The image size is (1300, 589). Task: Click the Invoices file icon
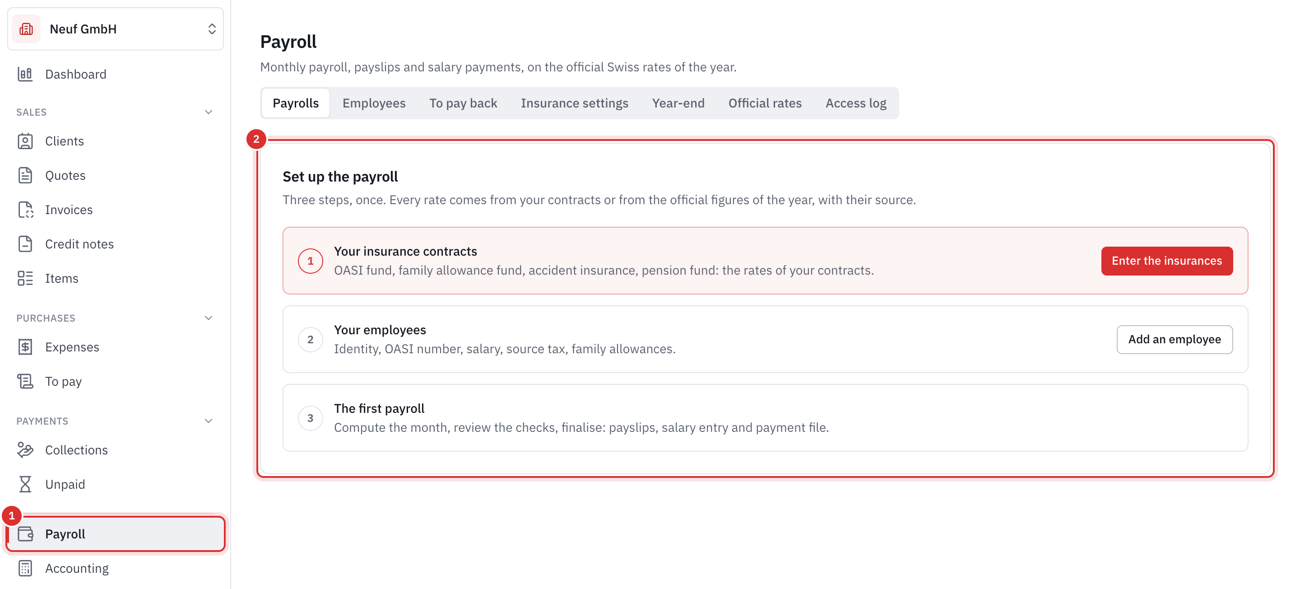25,210
